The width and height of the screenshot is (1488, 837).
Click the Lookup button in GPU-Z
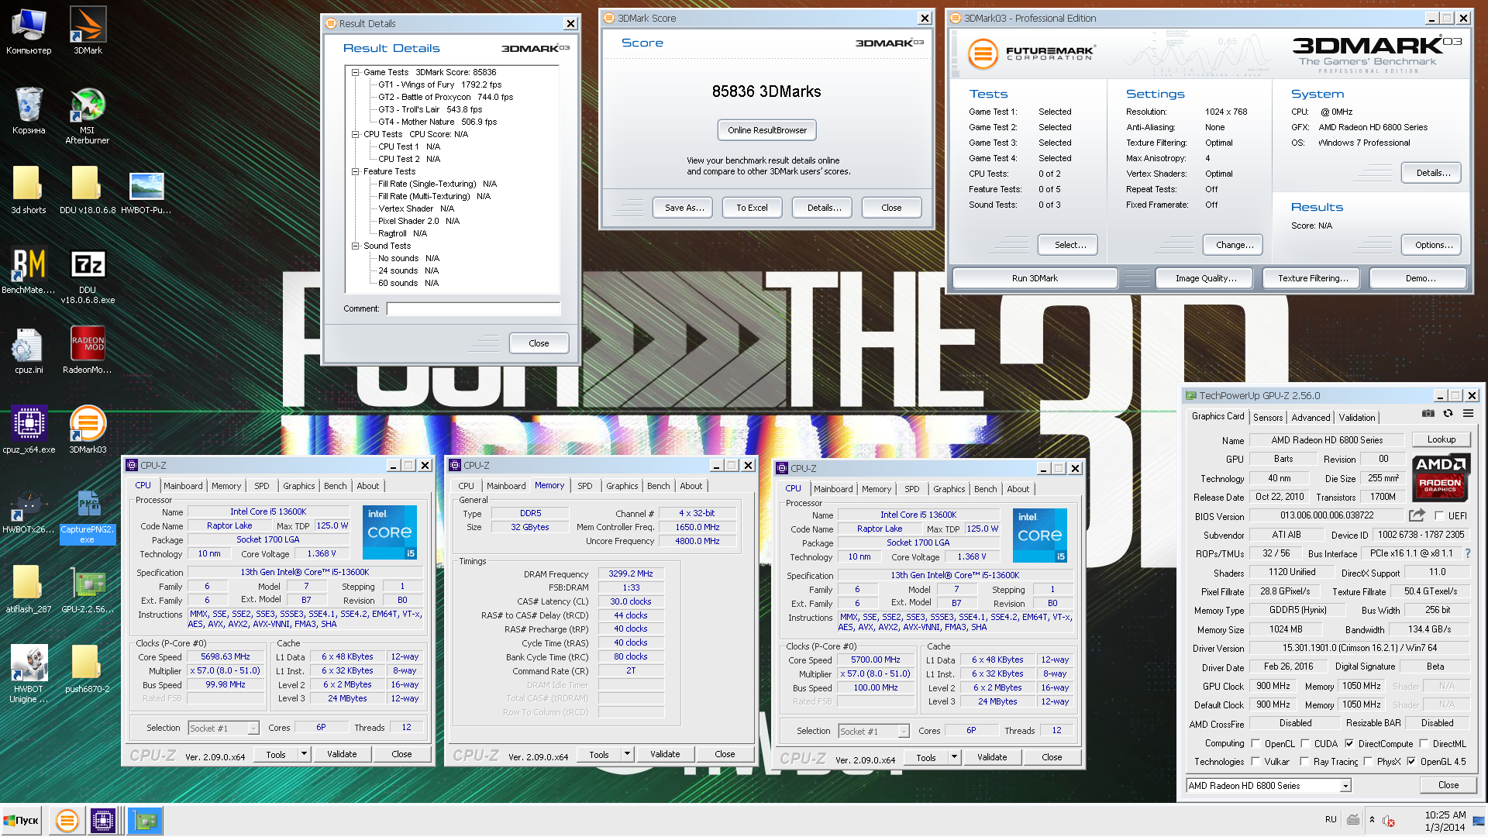coord(1441,439)
